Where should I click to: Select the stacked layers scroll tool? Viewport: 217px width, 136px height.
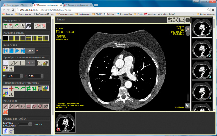(28, 26)
